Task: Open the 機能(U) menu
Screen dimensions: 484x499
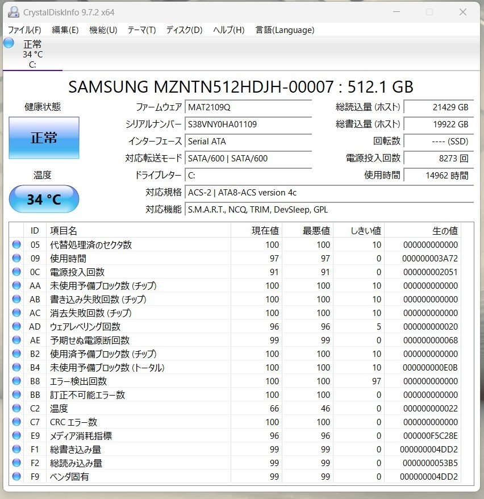Action: coord(103,30)
